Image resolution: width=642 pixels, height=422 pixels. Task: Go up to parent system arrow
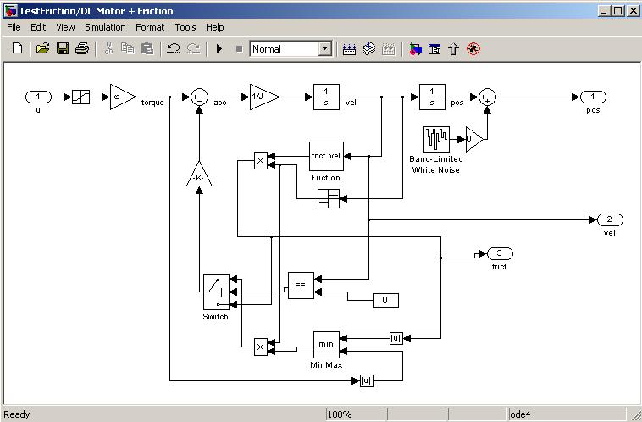453,49
